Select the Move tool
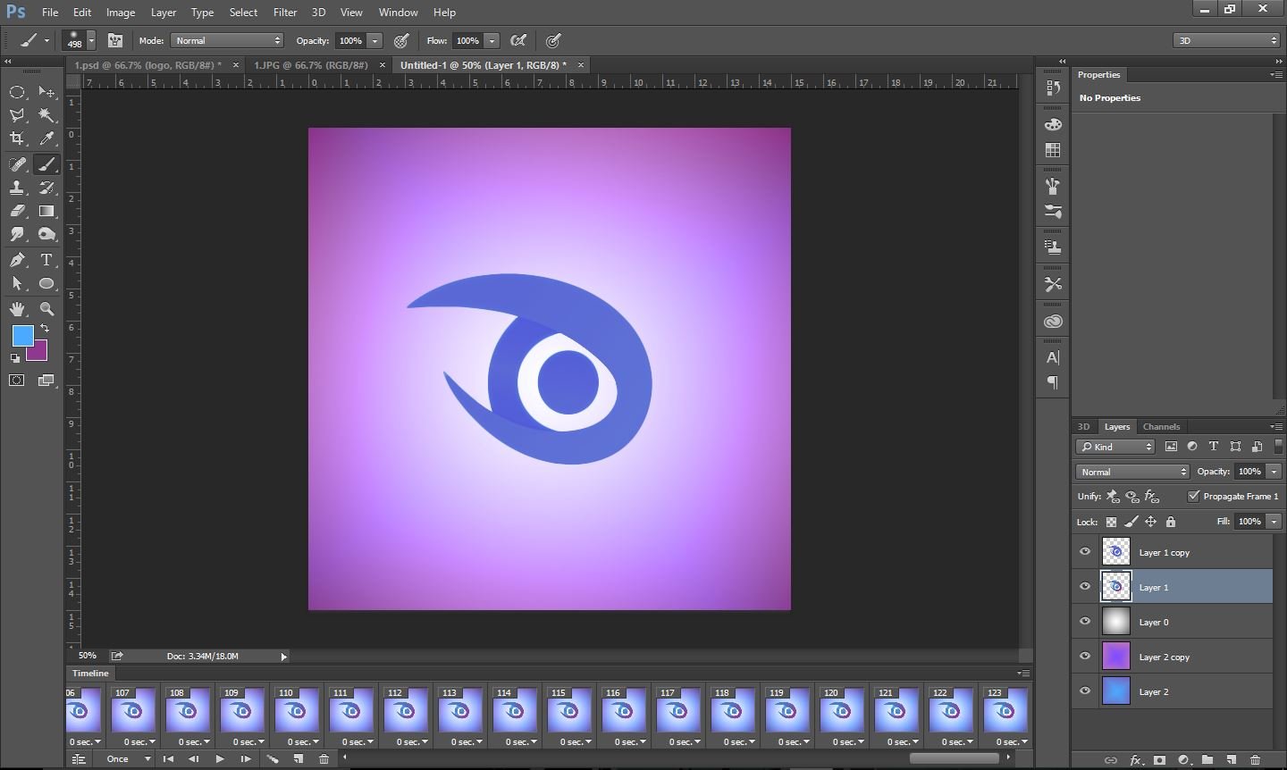 point(46,92)
